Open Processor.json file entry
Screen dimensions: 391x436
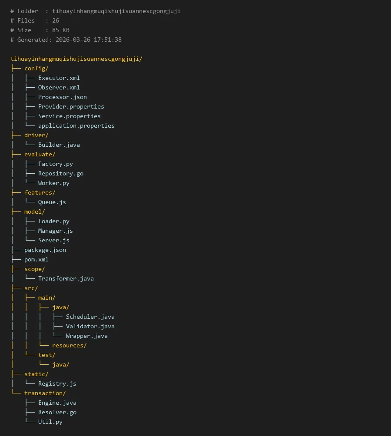[x=62, y=97]
